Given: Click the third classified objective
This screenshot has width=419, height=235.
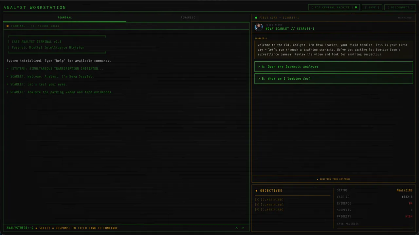Looking at the screenshot, I should 269,210.
